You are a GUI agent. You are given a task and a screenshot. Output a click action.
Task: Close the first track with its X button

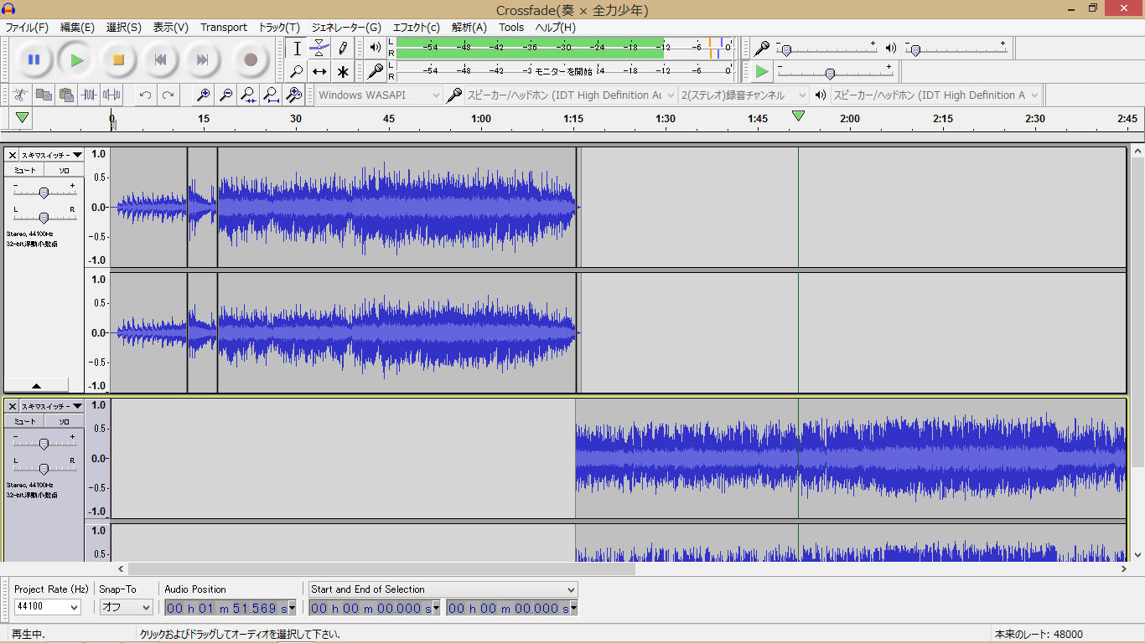(x=13, y=155)
